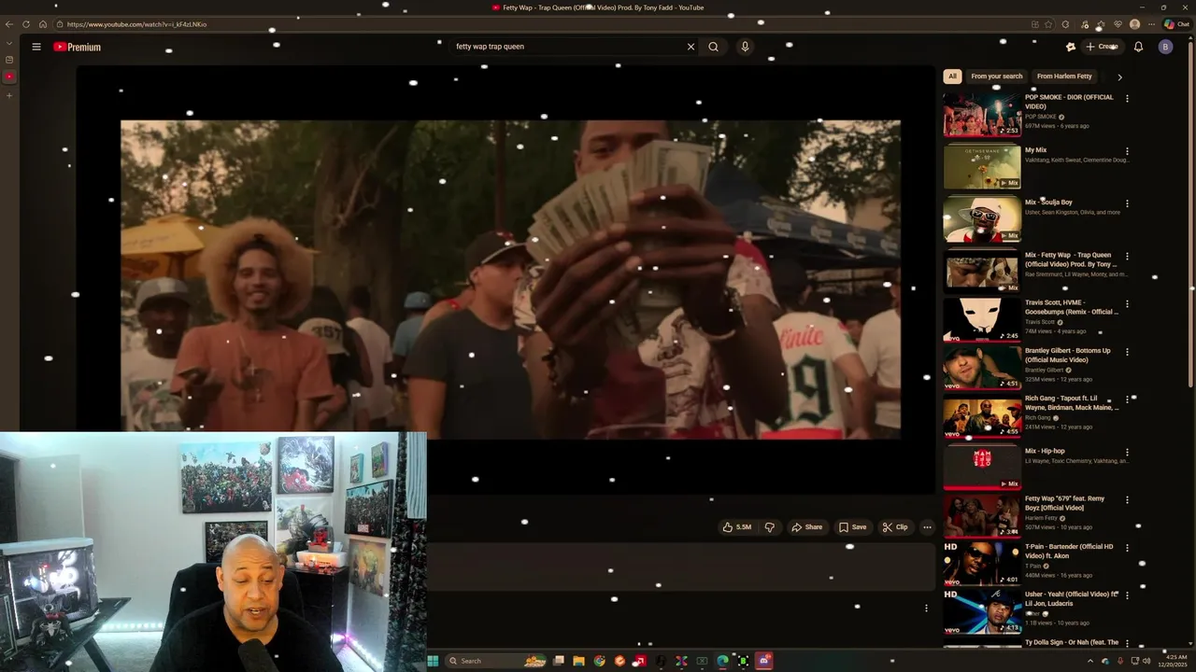The image size is (1196, 672).
Task: Open browser profile avatar
Action: point(1134,24)
